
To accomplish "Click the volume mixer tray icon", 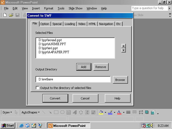I will tap(148, 126).
